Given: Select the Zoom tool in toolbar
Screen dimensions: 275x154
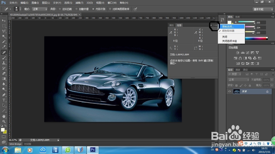Looking at the screenshot, I should coord(4,121).
